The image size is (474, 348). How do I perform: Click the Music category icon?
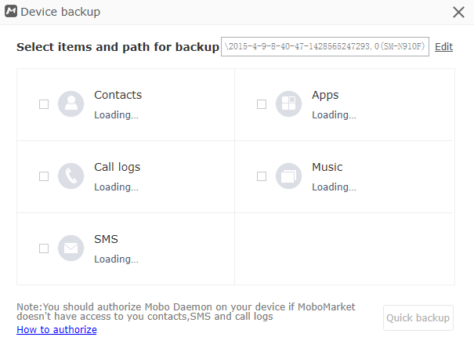click(288, 176)
